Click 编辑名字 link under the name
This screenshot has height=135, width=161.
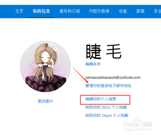point(93,64)
